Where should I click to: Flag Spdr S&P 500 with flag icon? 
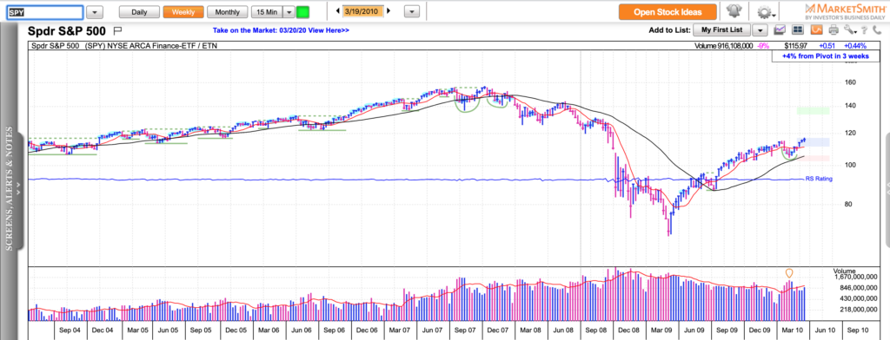(118, 30)
